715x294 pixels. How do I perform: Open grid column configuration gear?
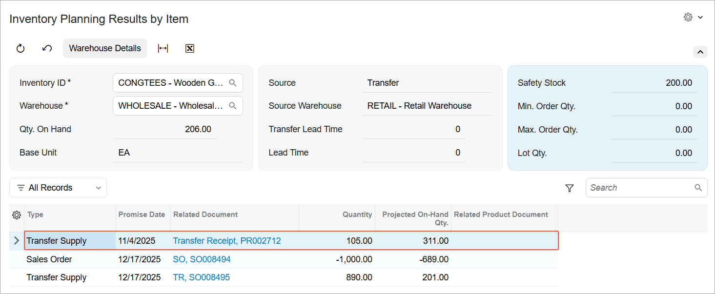[17, 215]
